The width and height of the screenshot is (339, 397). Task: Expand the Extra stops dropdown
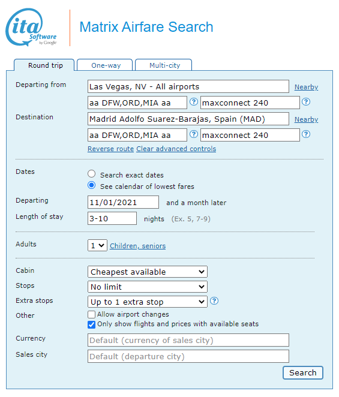[148, 302]
